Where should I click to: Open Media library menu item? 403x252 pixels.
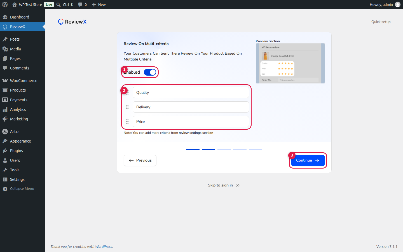(22, 49)
